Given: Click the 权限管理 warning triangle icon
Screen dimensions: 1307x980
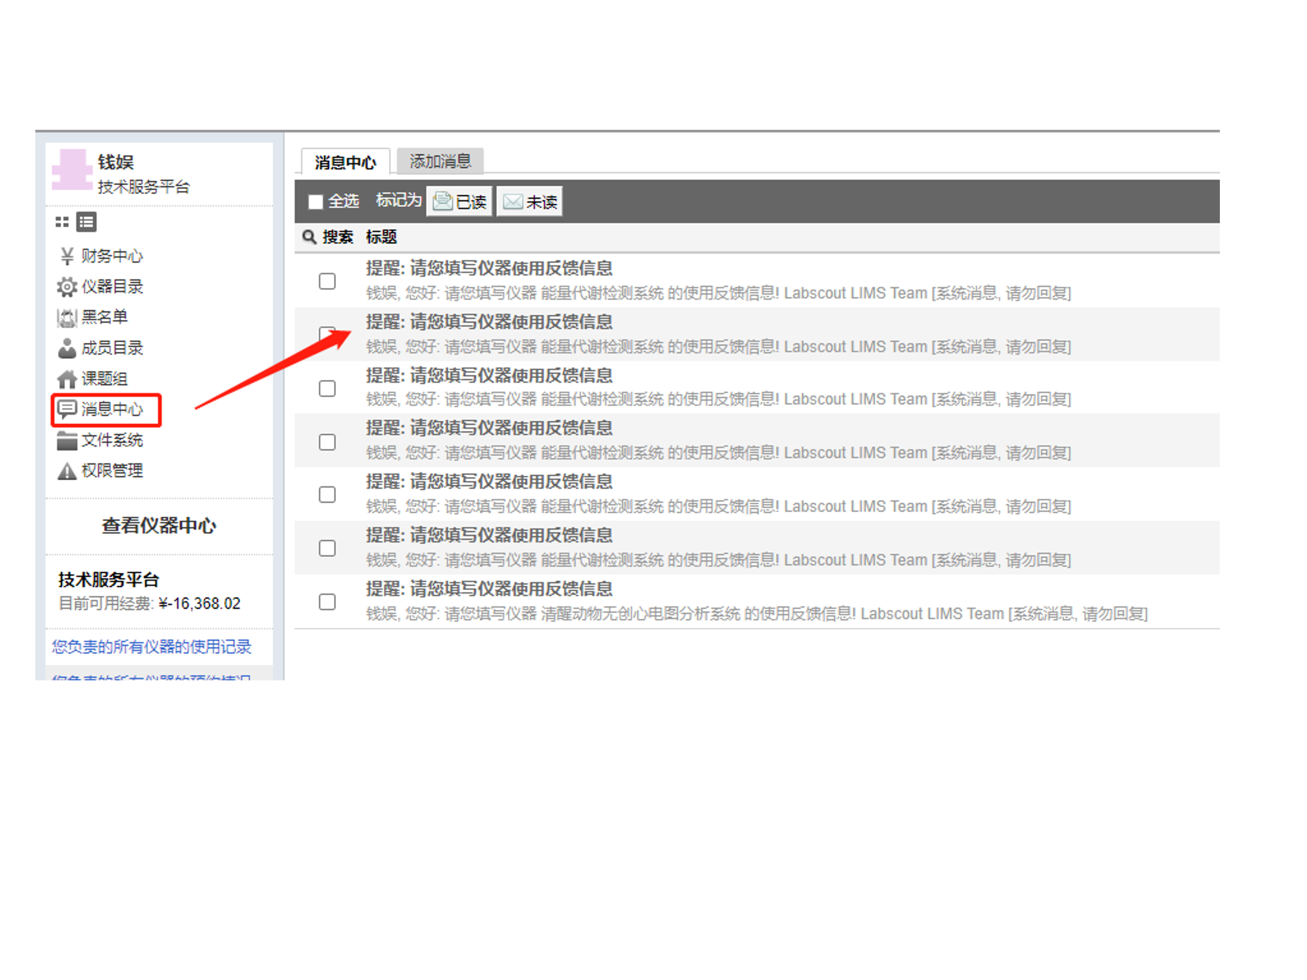Looking at the screenshot, I should pyautogui.click(x=67, y=471).
